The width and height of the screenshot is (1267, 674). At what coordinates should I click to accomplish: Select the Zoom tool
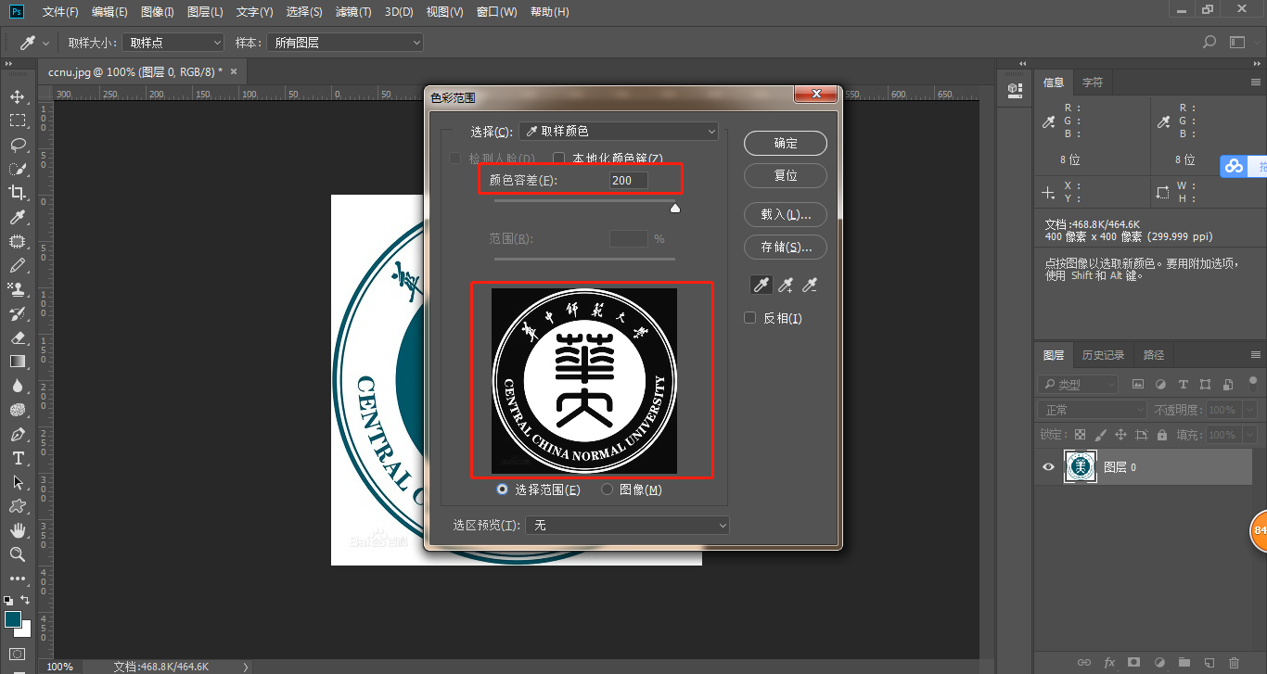coord(18,554)
